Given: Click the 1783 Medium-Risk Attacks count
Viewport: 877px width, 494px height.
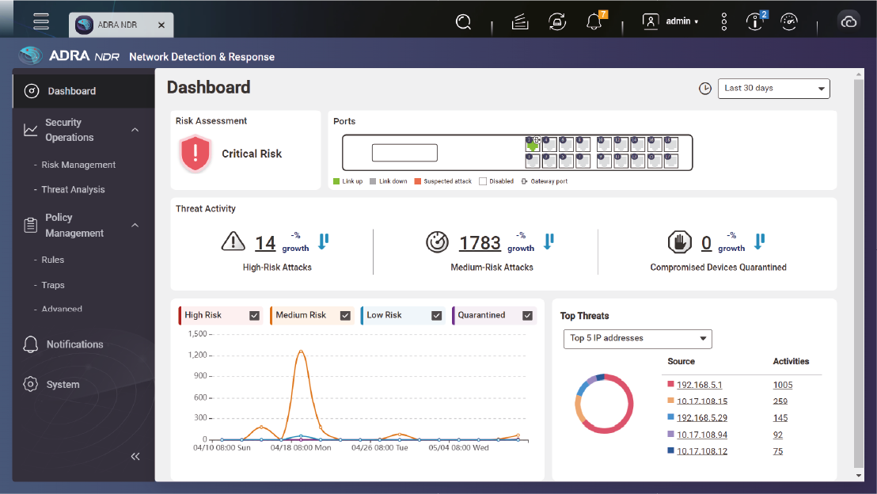Looking at the screenshot, I should [480, 243].
